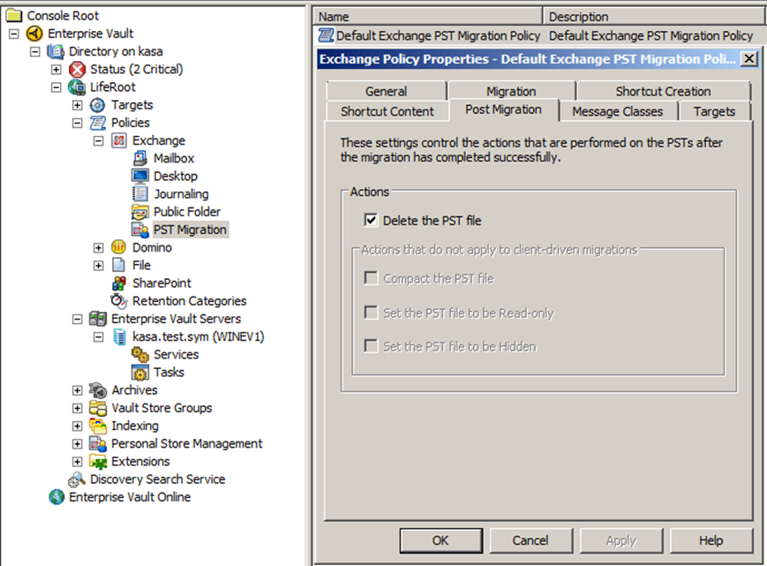The image size is (767, 566).
Task: Open the Shortcut Creation tab
Action: [x=663, y=91]
